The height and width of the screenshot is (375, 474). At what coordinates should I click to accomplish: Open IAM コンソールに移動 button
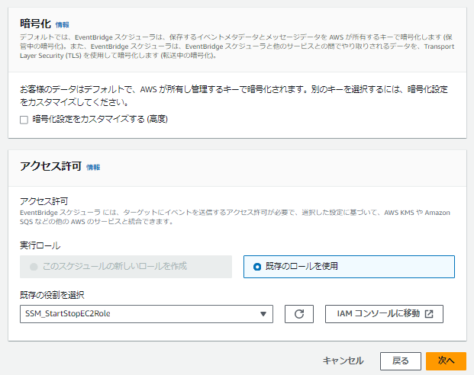384,314
